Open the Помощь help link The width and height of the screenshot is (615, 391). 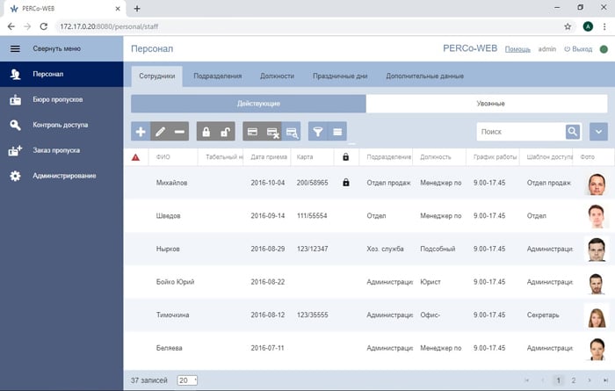coord(517,49)
